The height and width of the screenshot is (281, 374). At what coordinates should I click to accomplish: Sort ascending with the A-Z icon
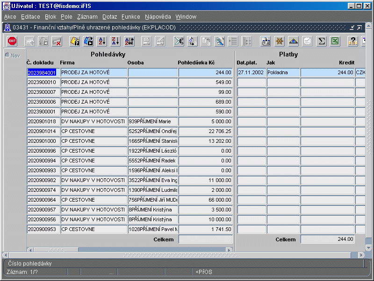click(102, 41)
